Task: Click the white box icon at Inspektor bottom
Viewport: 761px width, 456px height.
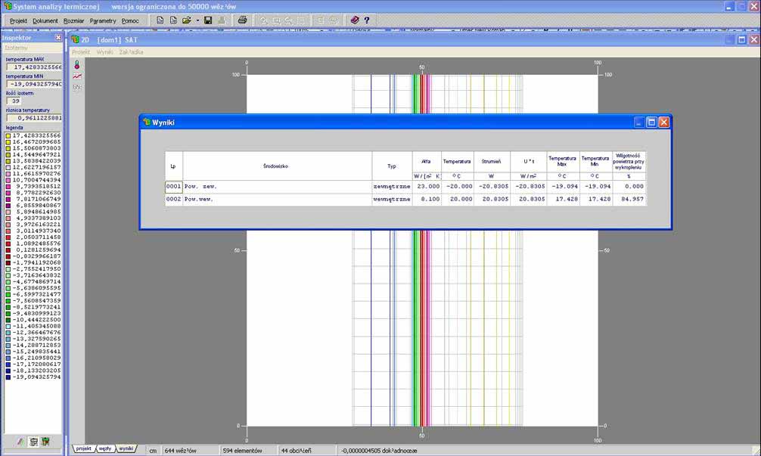Action: click(x=33, y=442)
